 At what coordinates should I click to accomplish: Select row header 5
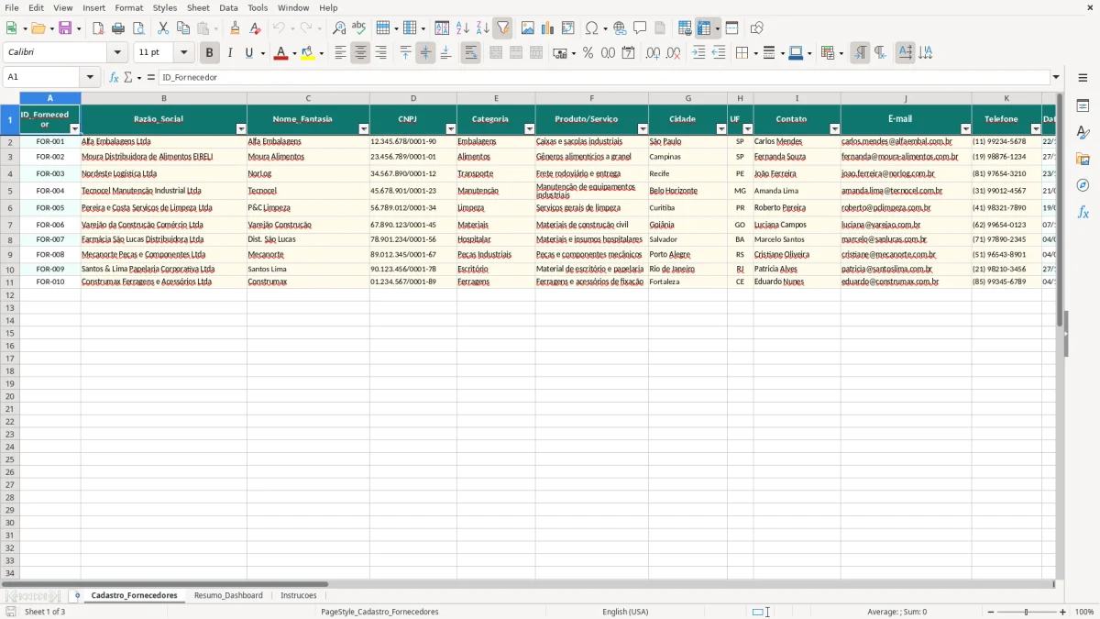[x=10, y=191]
